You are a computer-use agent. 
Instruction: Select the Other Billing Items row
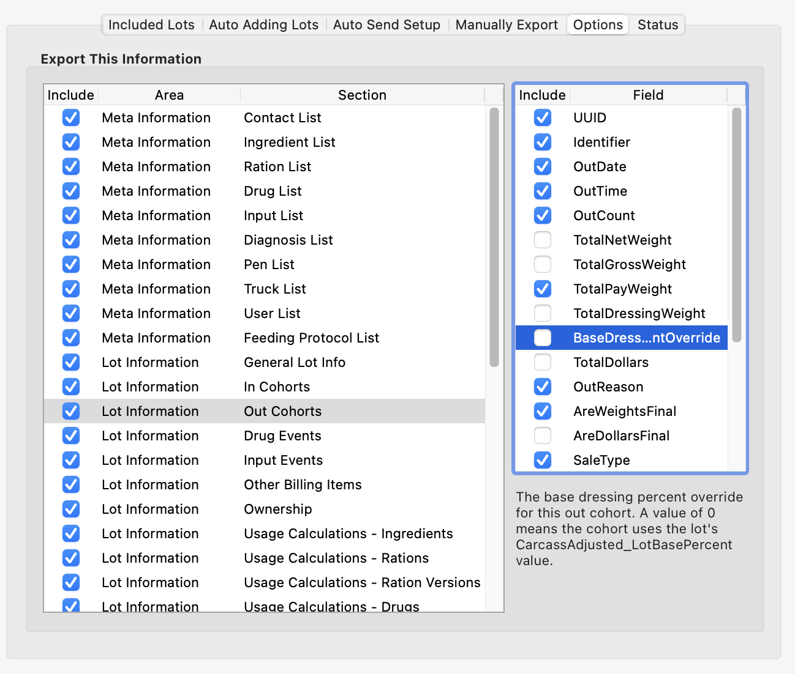(265, 484)
